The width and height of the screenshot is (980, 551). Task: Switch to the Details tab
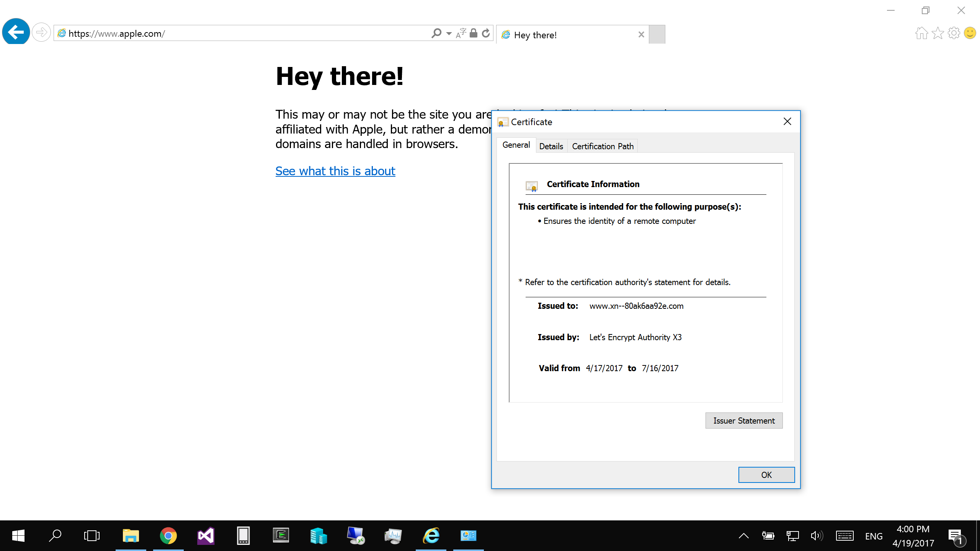point(551,146)
